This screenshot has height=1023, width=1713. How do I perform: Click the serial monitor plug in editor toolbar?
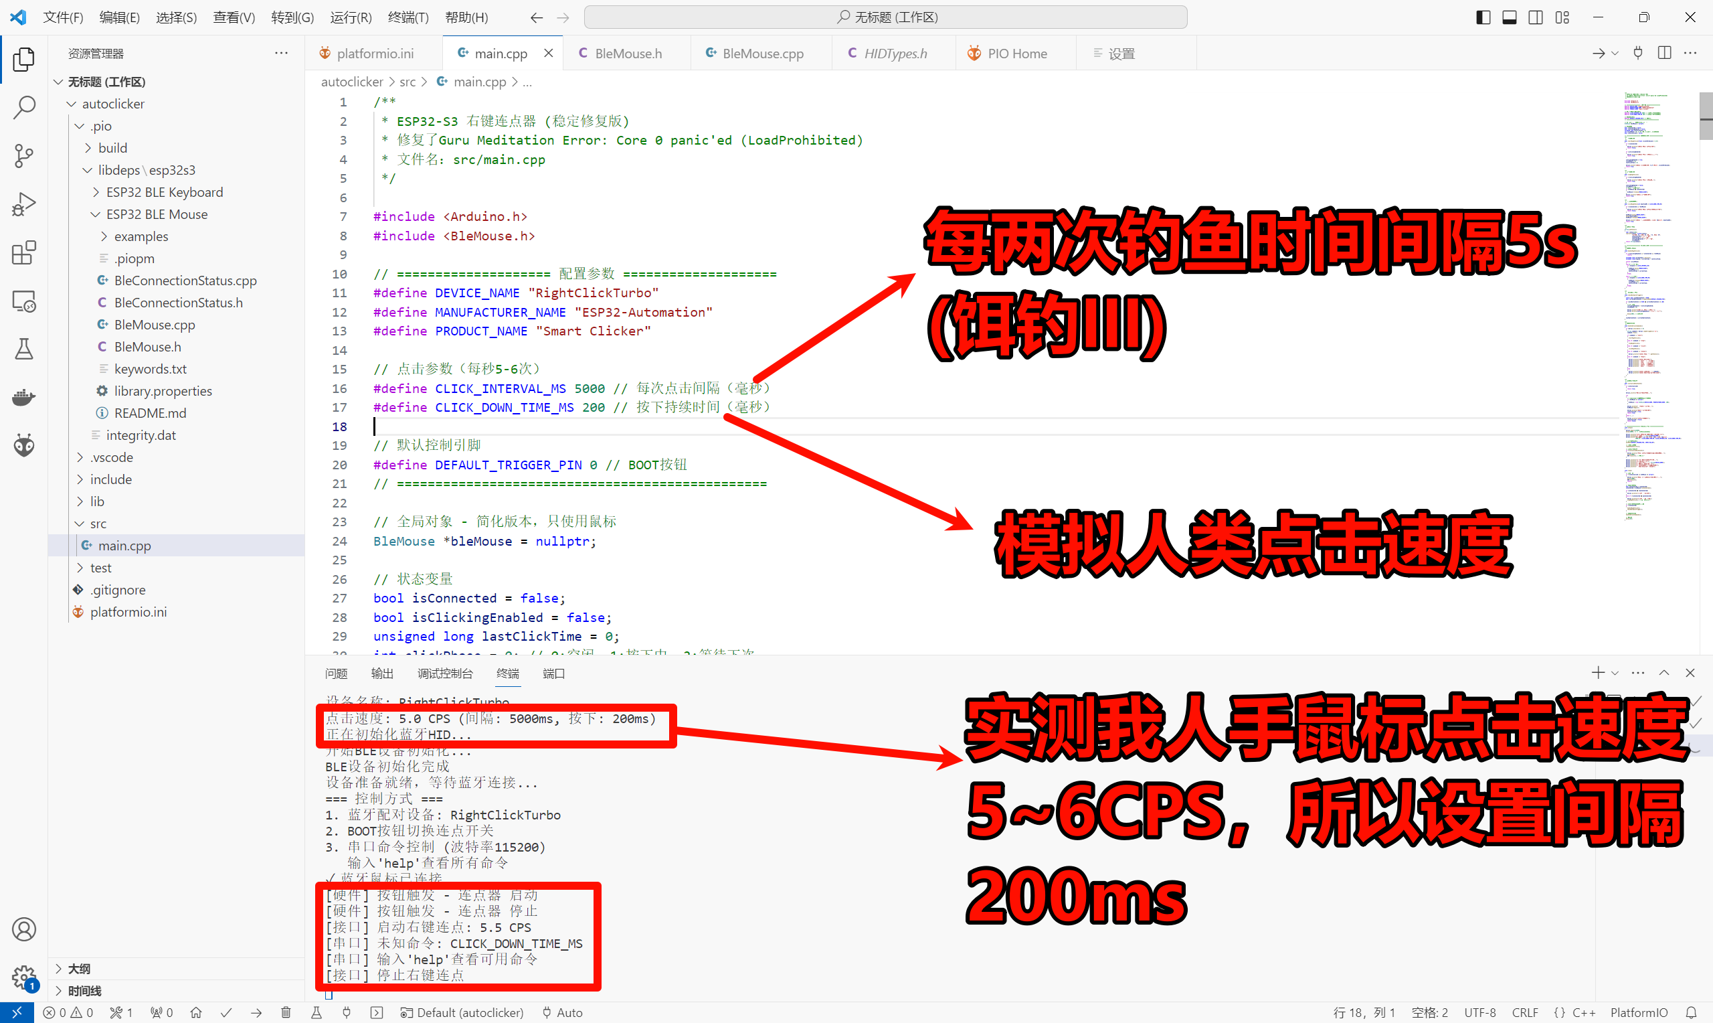[1638, 53]
